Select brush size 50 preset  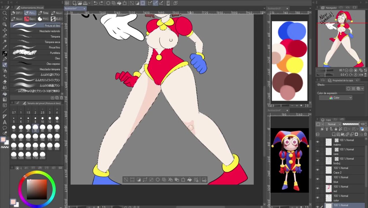50,127
